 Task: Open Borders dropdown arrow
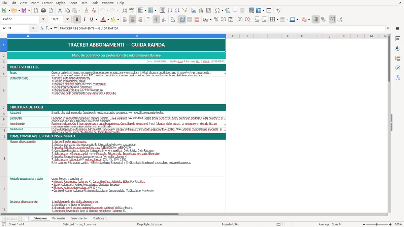pyautogui.click(x=278, y=20)
